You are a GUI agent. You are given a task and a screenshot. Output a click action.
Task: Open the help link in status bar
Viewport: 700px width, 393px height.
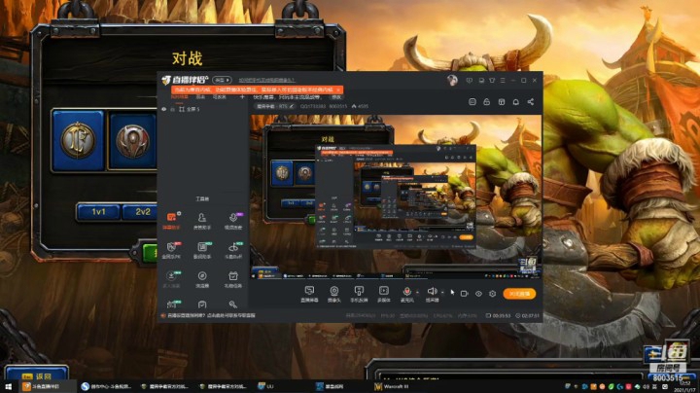coord(211,316)
